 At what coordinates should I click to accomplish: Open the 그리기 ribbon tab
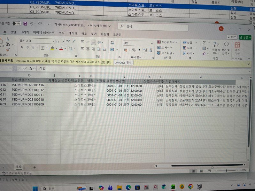[25, 32]
